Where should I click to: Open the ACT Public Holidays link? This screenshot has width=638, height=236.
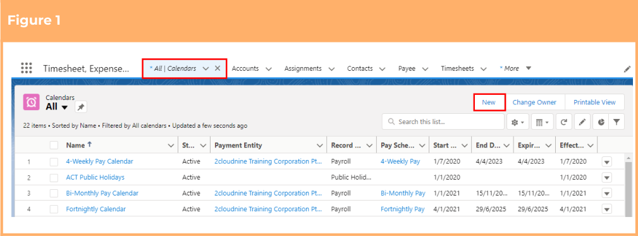click(95, 177)
